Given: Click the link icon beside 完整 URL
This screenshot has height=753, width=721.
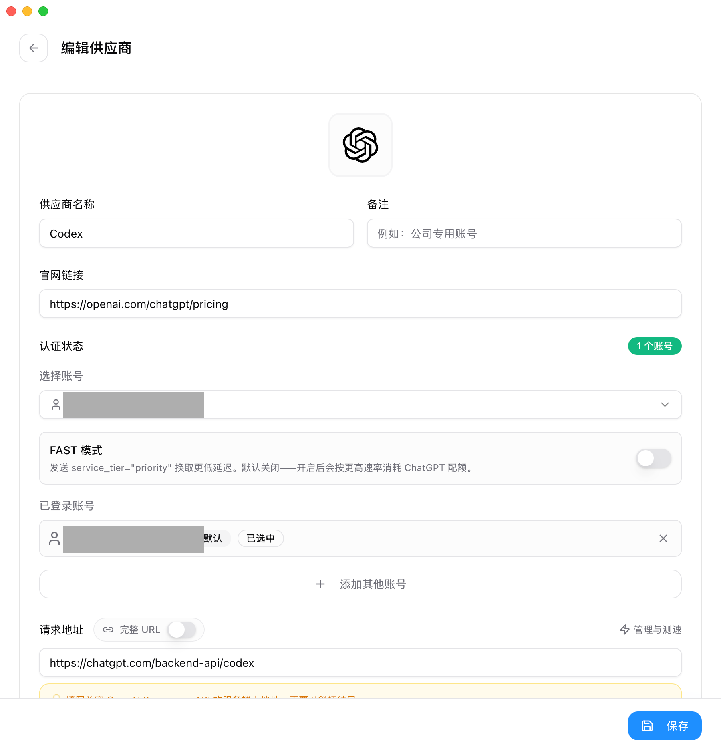Looking at the screenshot, I should [108, 630].
